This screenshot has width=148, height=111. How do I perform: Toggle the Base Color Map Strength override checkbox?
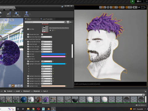(x=28, y=37)
